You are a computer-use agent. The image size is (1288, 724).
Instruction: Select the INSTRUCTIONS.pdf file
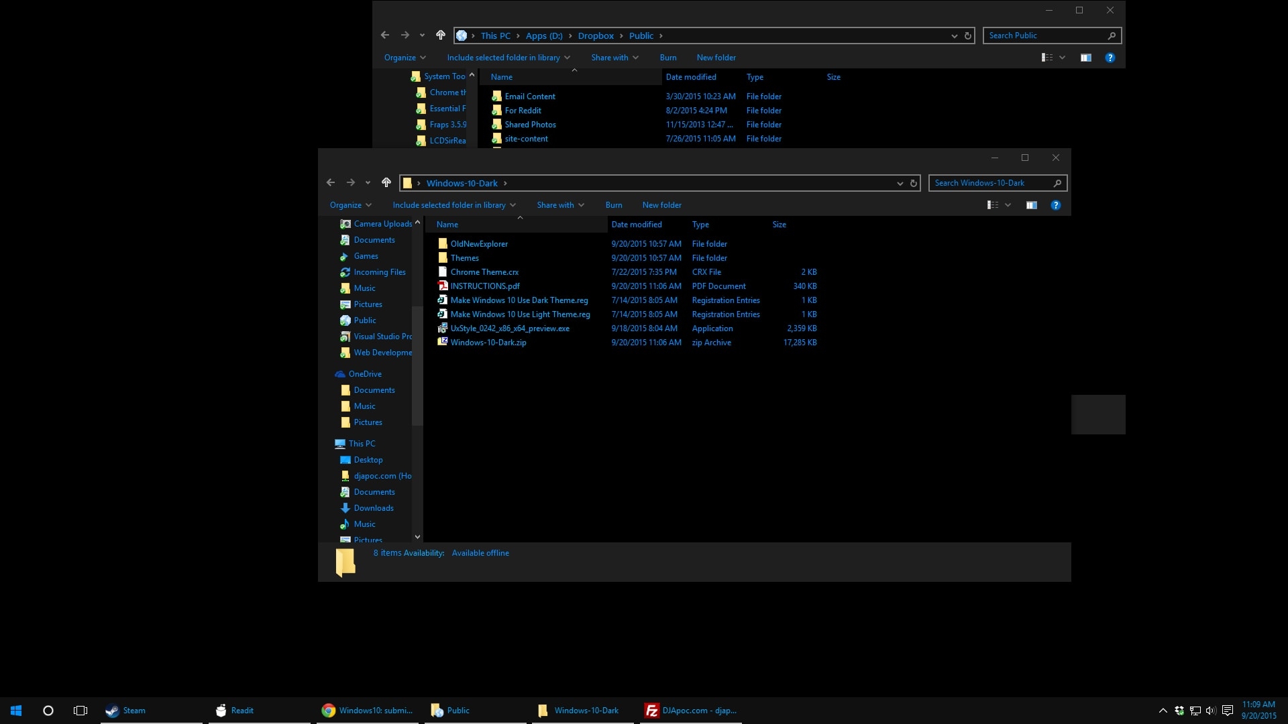click(x=484, y=286)
